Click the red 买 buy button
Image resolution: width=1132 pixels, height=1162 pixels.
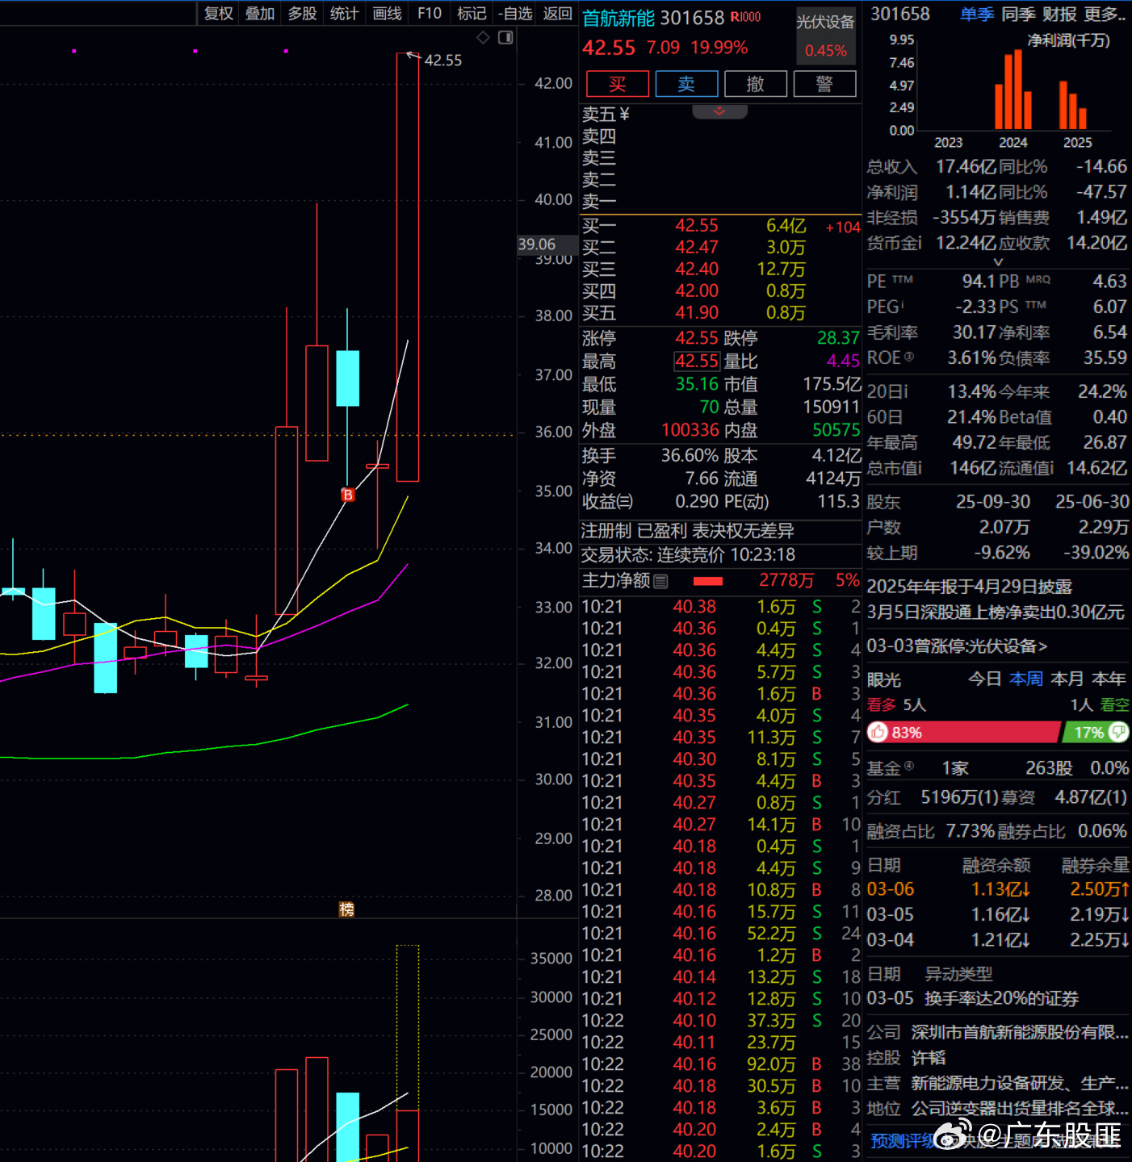618,84
